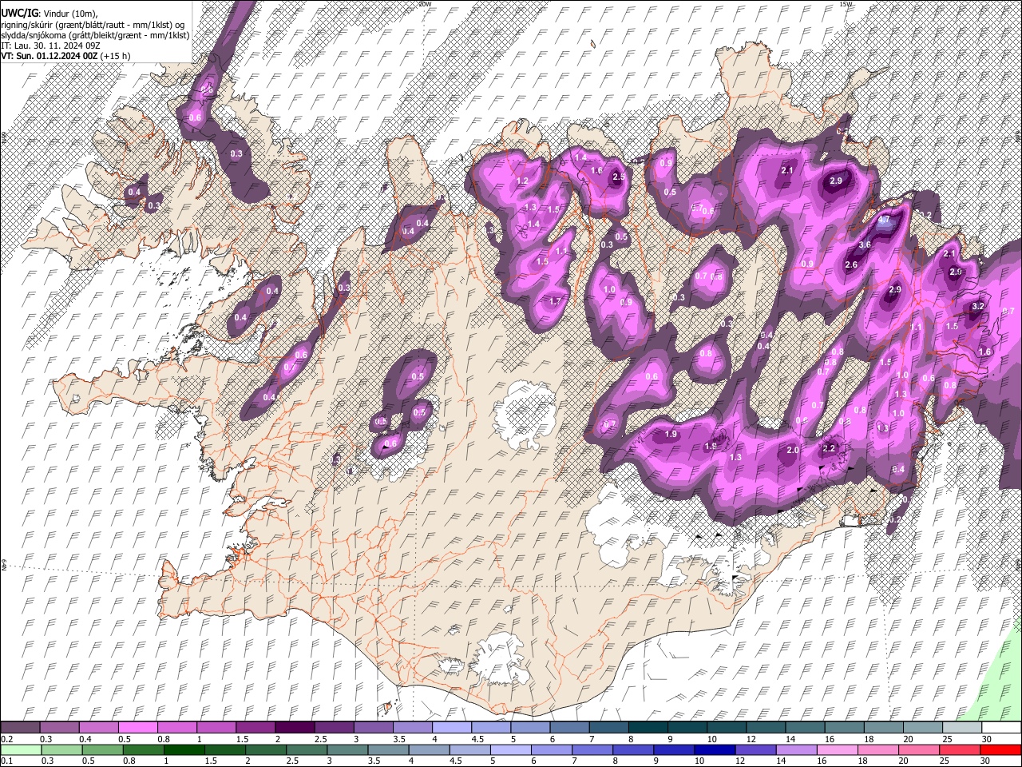The height and width of the screenshot is (767, 1022).
Task: Click the 2.0 precipitation value on the map
Action: click(793, 451)
